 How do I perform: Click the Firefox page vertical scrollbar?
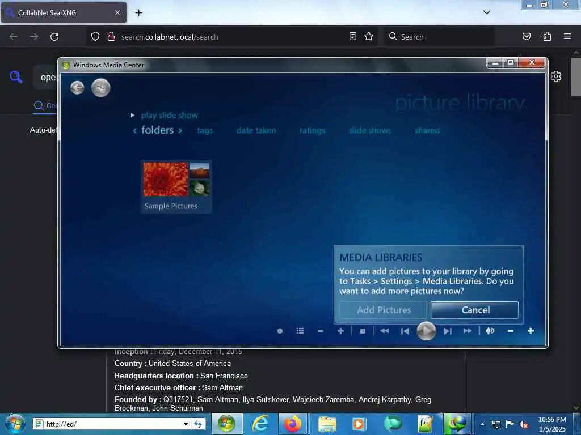pyautogui.click(x=576, y=76)
